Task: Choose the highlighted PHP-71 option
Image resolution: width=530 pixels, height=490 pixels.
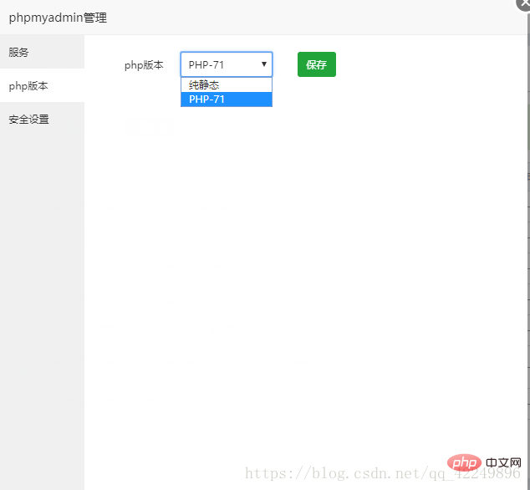Action: click(227, 100)
